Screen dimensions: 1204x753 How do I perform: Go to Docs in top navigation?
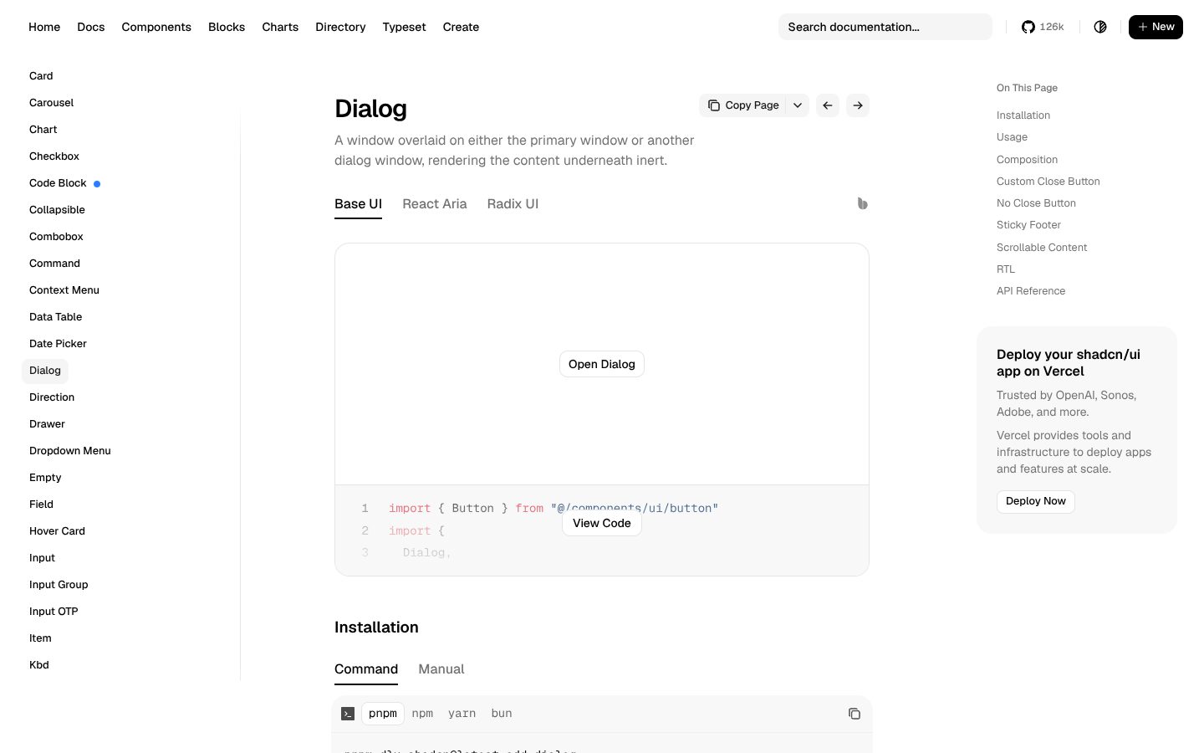[x=91, y=27]
